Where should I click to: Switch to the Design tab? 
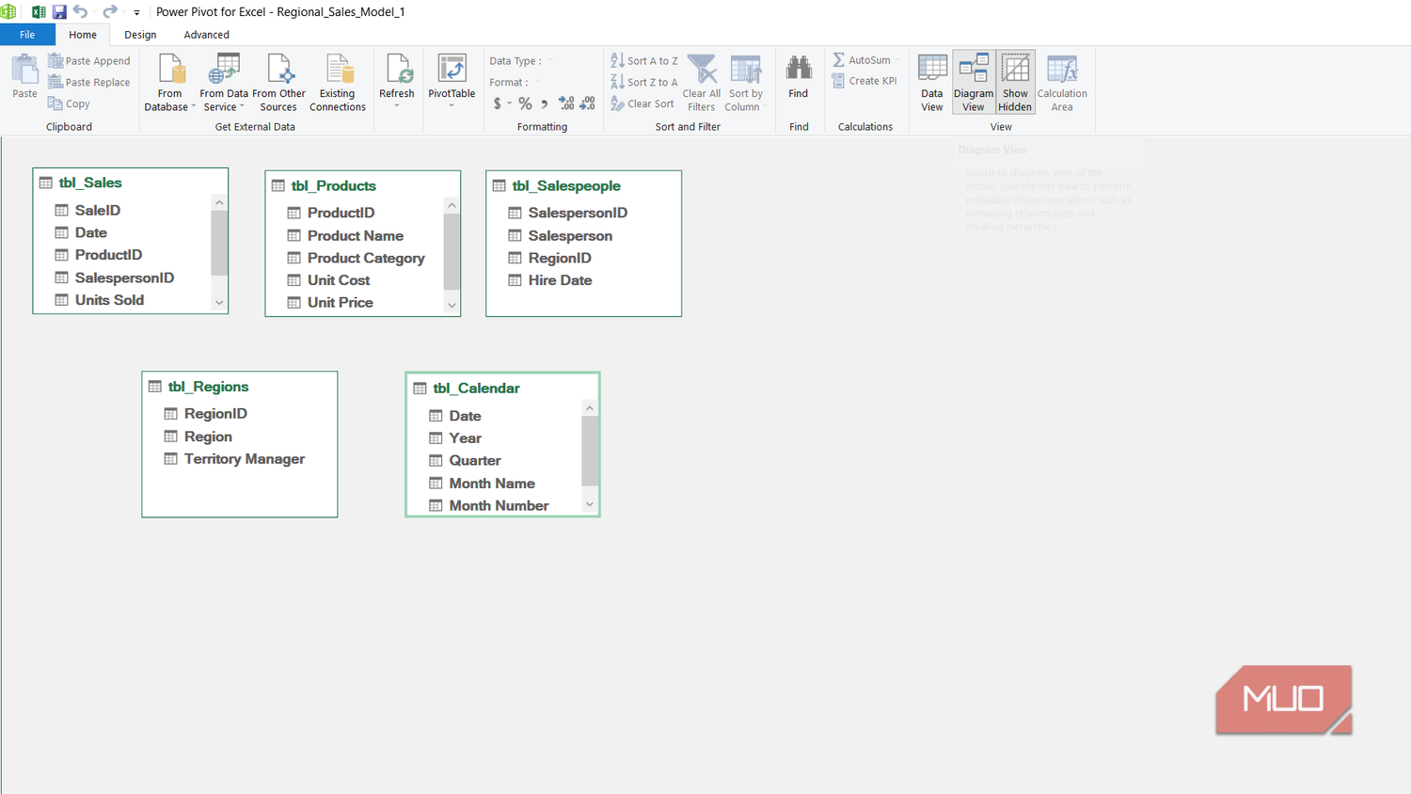140,35
